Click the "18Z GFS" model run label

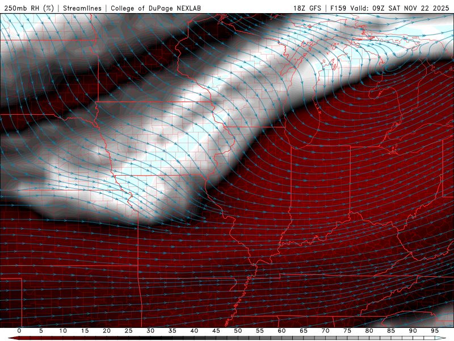pos(307,8)
